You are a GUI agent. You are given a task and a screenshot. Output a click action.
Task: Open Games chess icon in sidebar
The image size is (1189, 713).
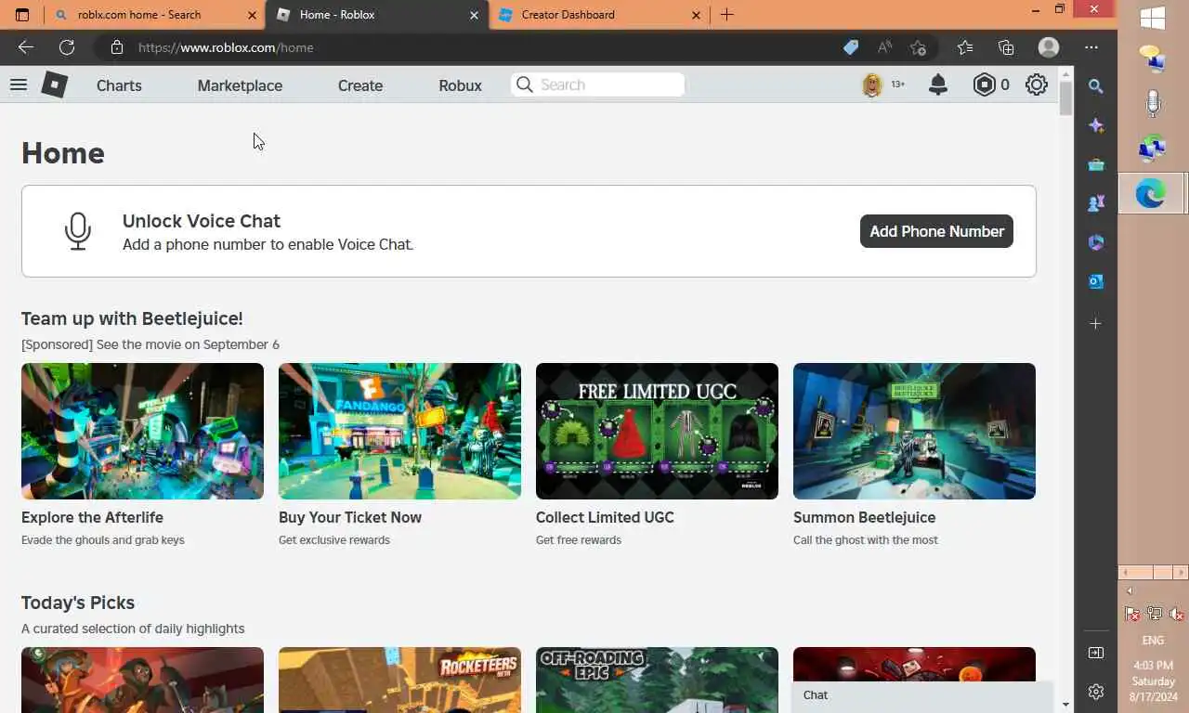tap(1096, 203)
